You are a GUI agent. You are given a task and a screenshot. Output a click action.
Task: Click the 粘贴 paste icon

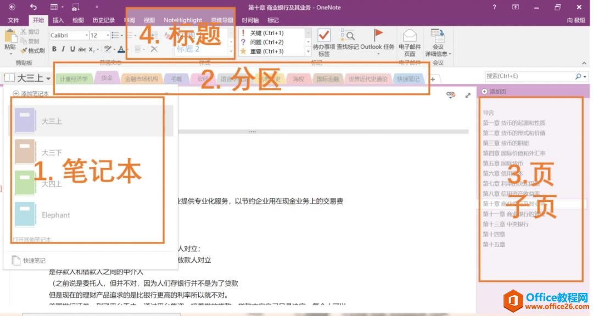(10, 37)
